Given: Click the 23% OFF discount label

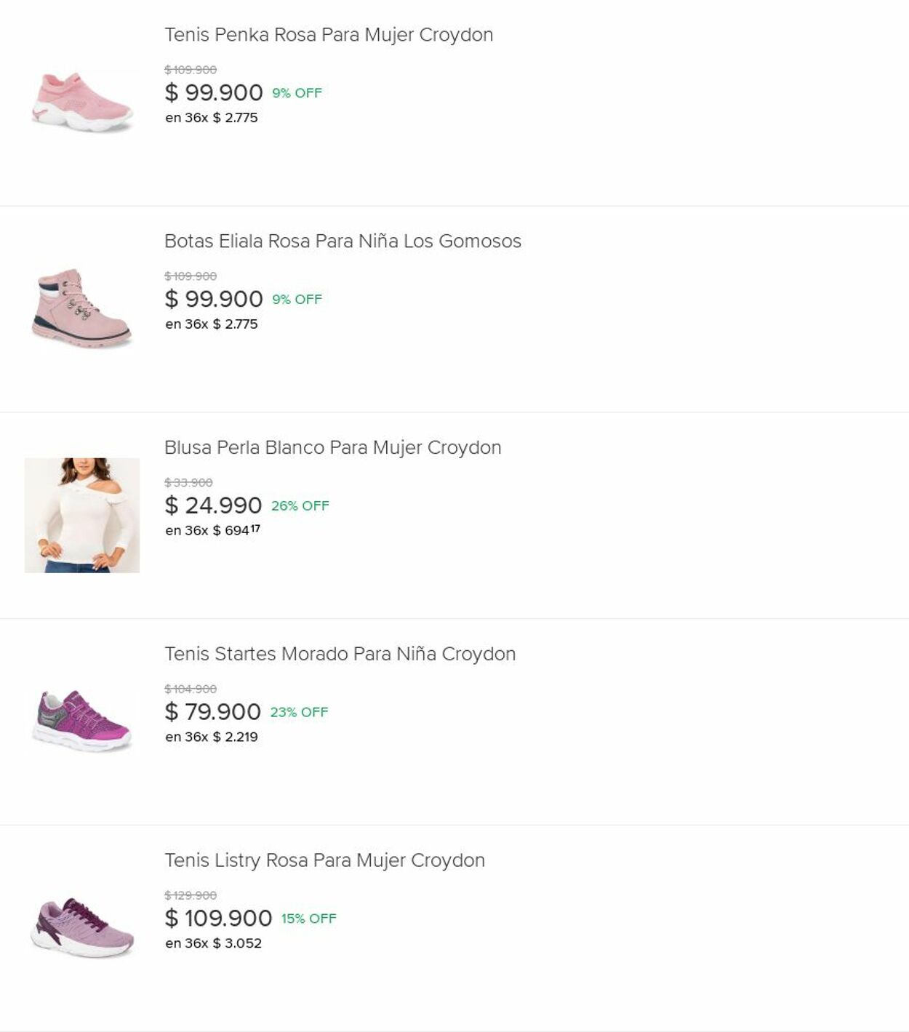Looking at the screenshot, I should [299, 713].
